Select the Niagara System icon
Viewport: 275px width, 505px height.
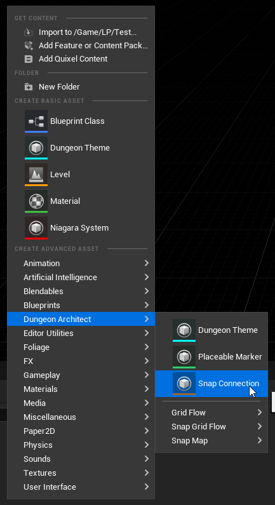[36, 227]
